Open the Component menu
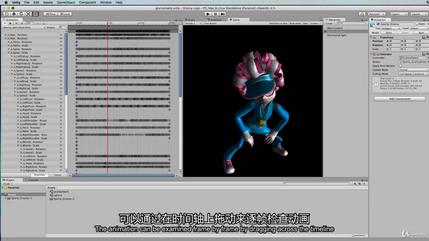 [x=87, y=3]
